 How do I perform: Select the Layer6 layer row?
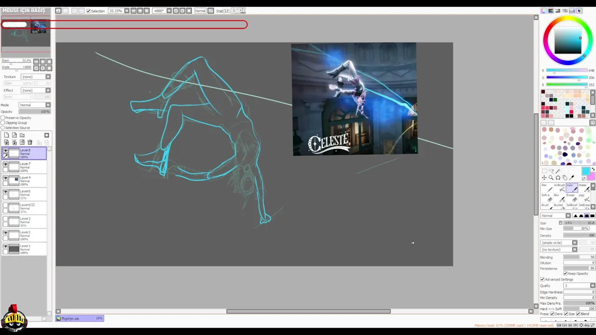pyautogui.click(x=24, y=194)
